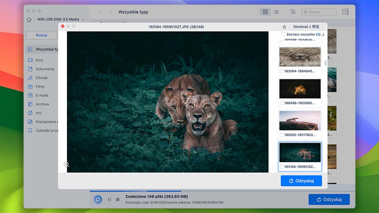Open the Dźwięk category
The height and width of the screenshot is (213, 379).
pyautogui.click(x=42, y=78)
